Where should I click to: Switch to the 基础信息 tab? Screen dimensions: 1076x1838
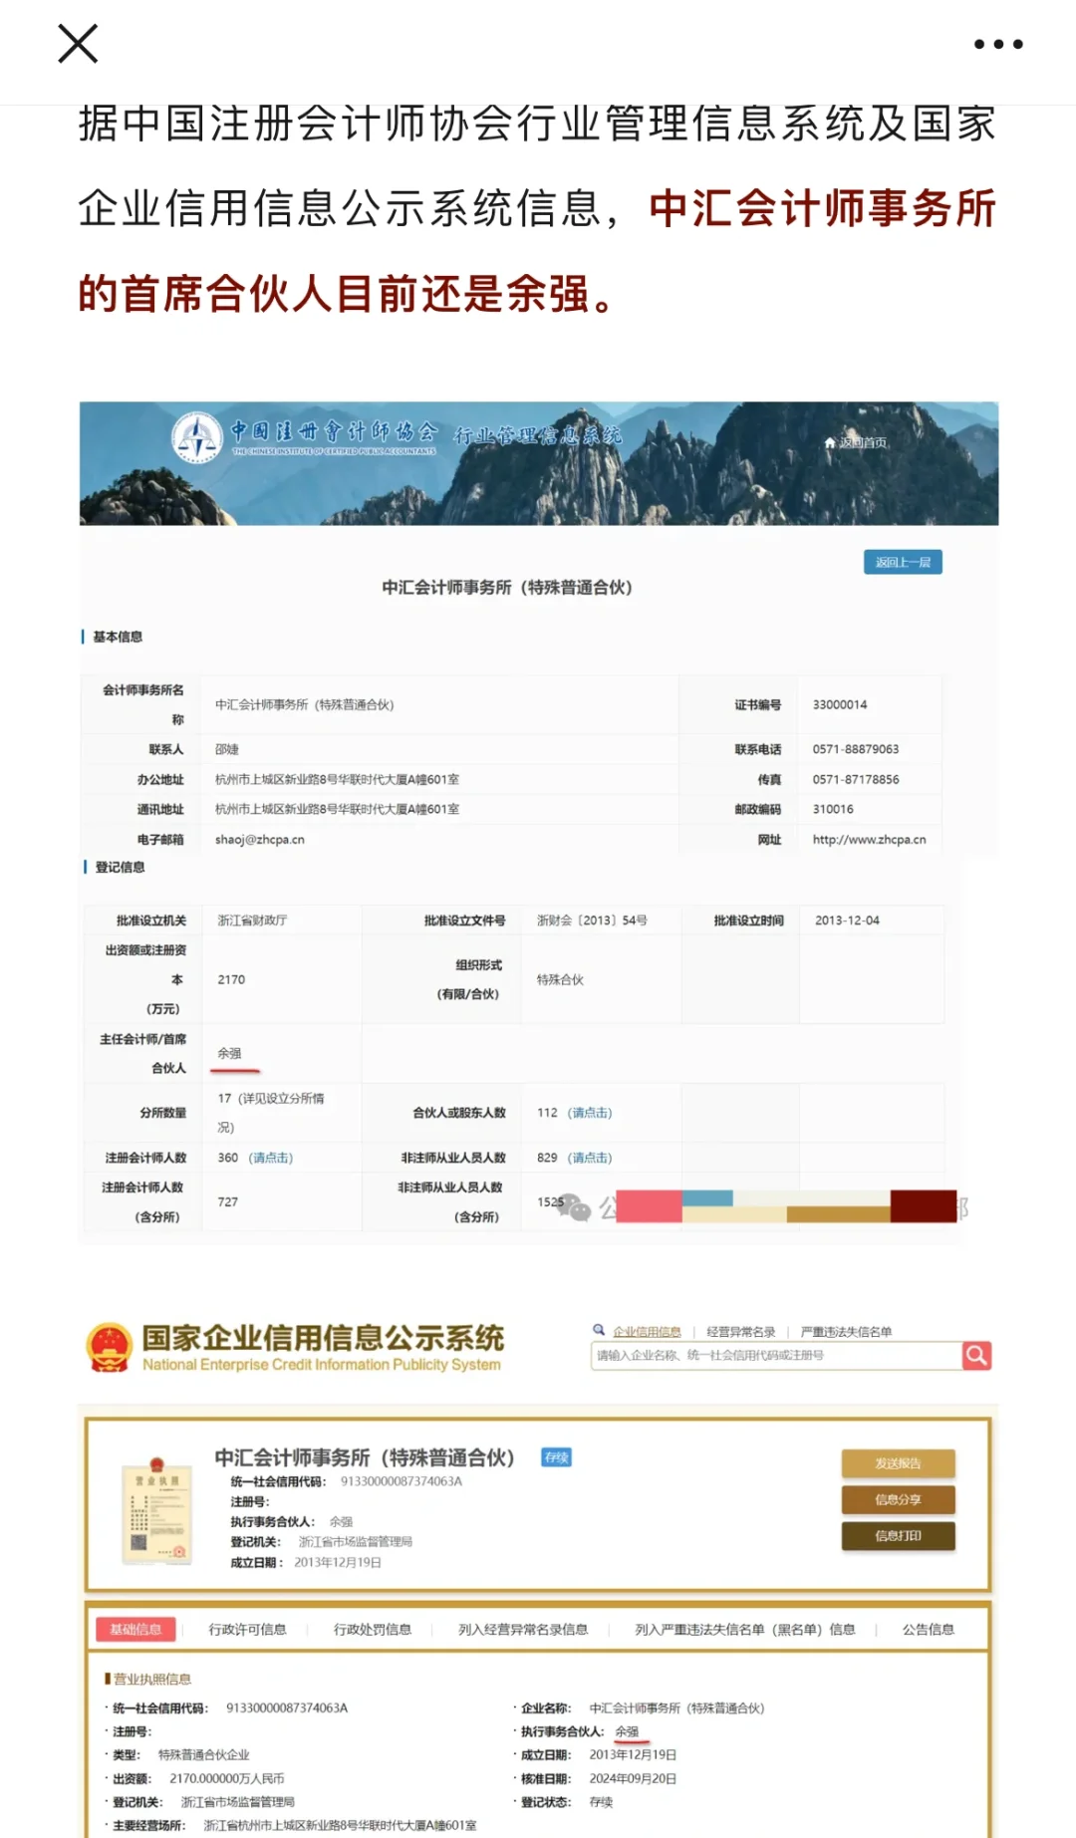[x=135, y=1630]
